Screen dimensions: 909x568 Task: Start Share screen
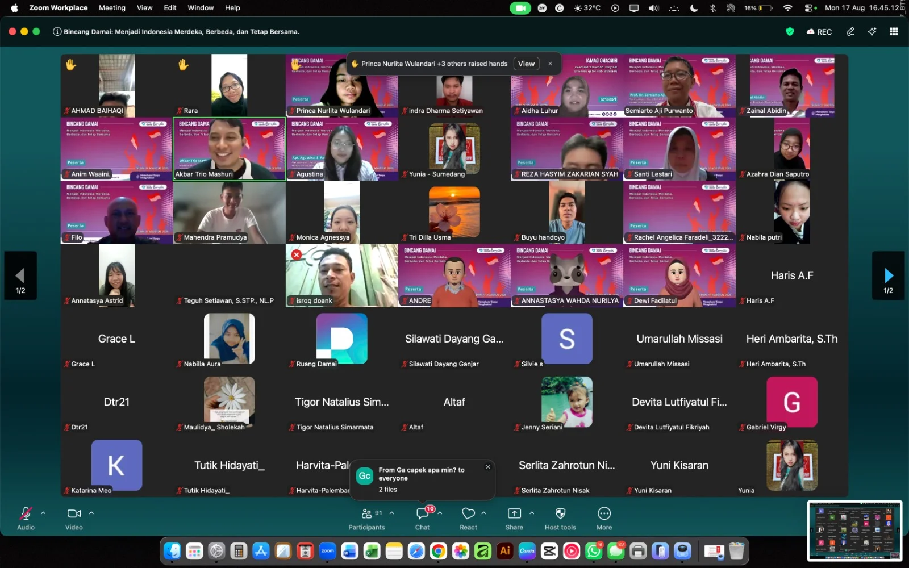514,519
